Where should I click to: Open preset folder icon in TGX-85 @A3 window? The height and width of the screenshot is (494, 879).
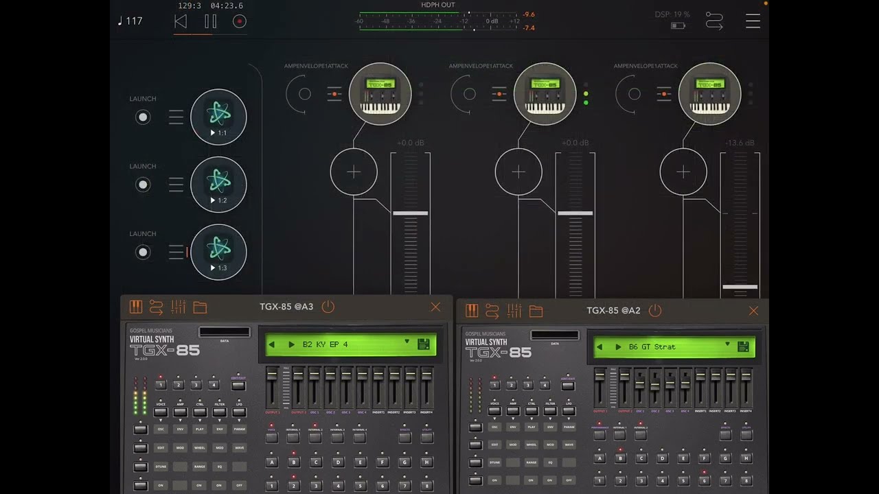tap(200, 307)
